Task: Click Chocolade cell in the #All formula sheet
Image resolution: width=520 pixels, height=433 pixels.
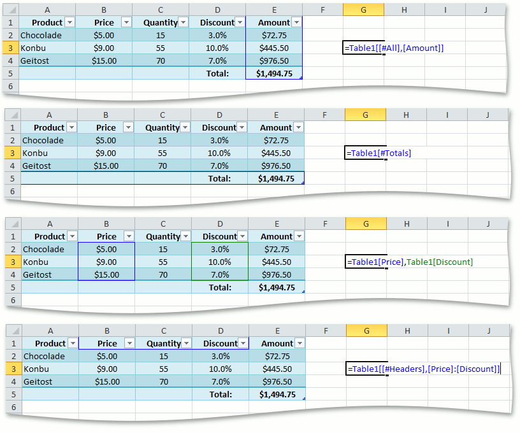Action: [47, 36]
